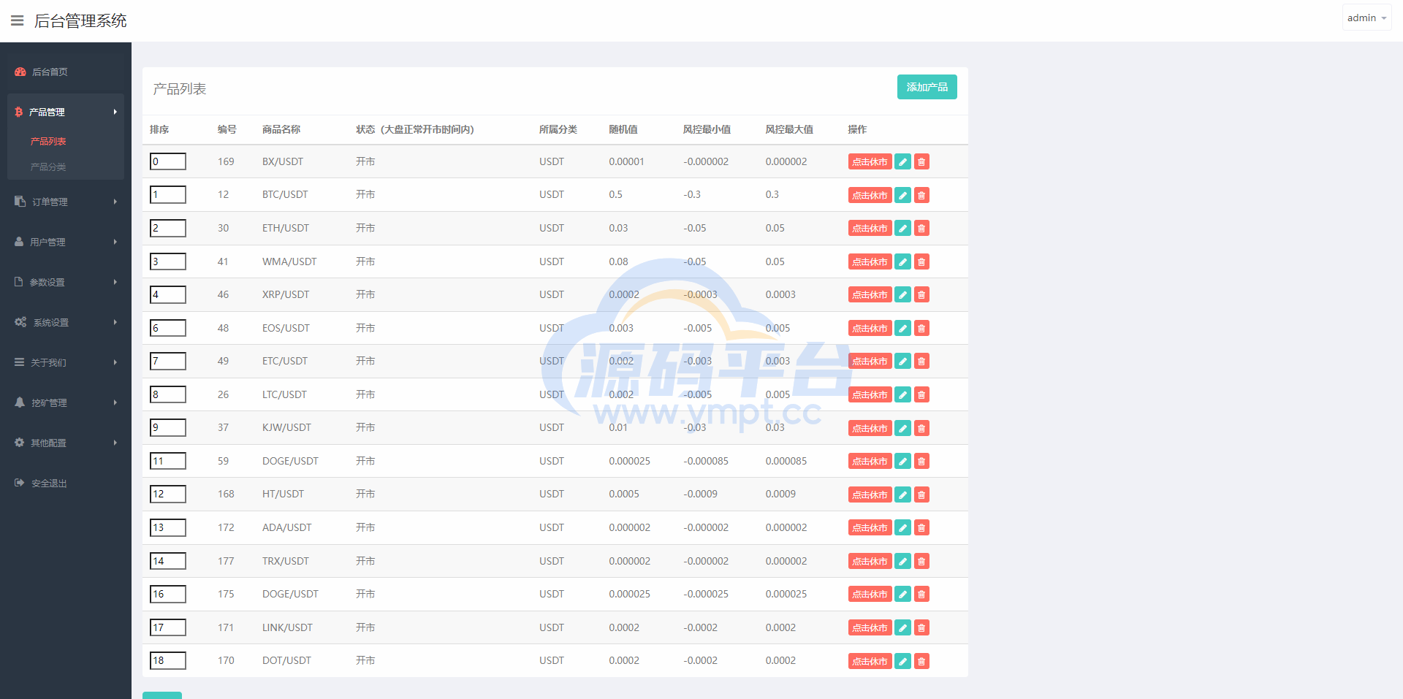Click the 0.00001 random value
Screen dimensions: 1403x699
click(x=626, y=161)
